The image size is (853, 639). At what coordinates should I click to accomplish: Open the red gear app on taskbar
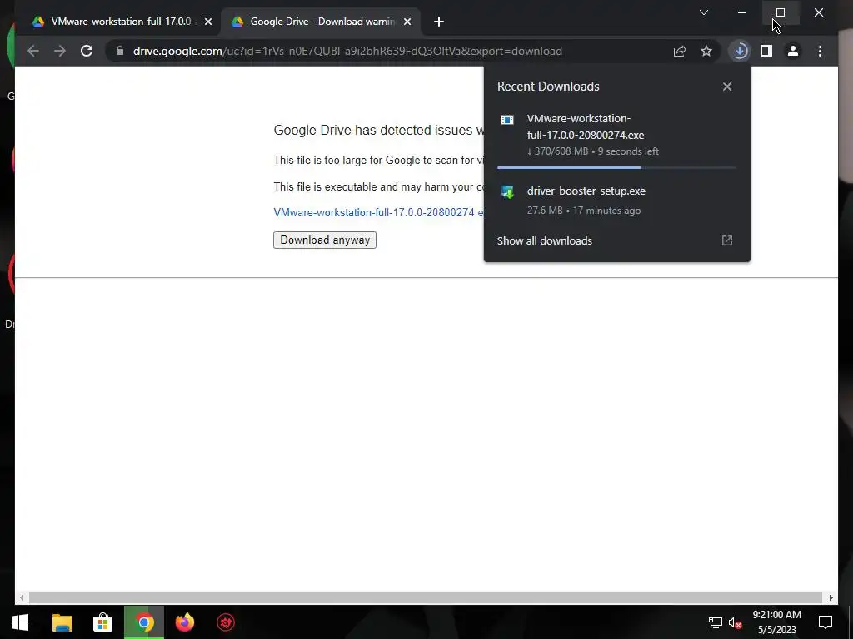pyautogui.click(x=226, y=622)
